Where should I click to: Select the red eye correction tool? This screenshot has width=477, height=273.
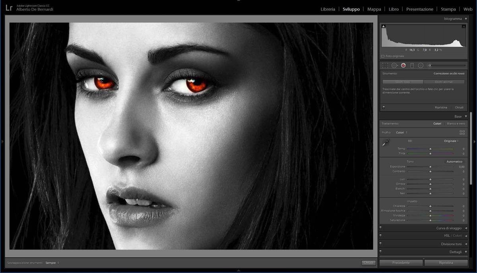403,65
